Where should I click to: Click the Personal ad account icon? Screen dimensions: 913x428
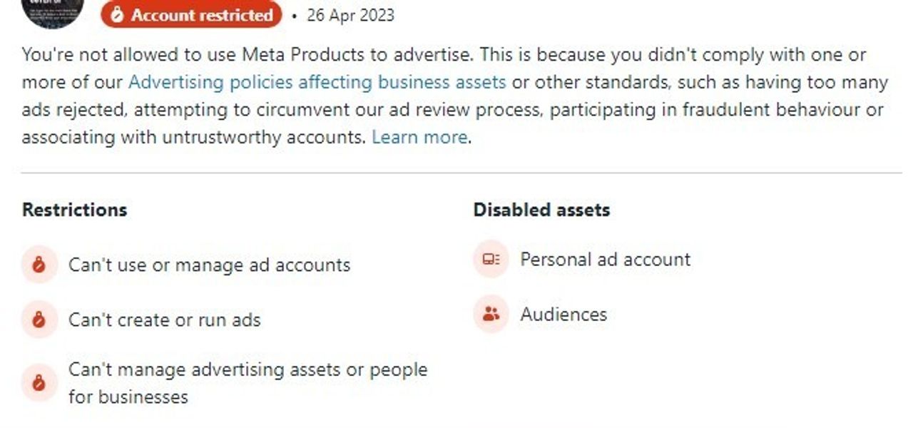[x=491, y=259]
